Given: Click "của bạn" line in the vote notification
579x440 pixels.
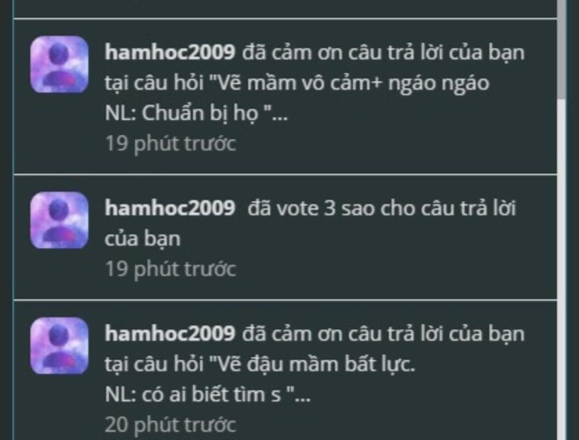Looking at the screenshot, I should click(142, 239).
